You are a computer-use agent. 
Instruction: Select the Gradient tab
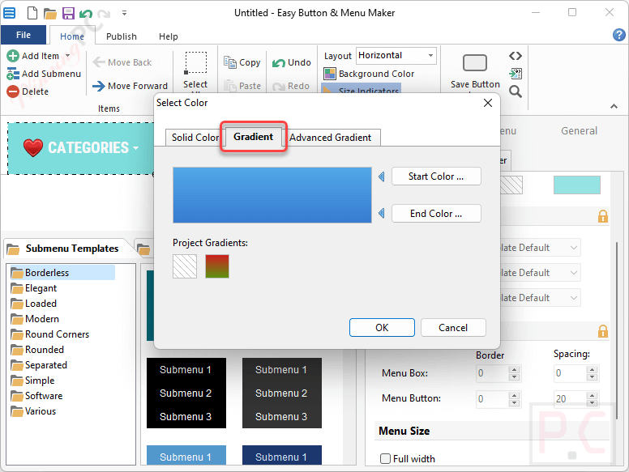click(254, 137)
